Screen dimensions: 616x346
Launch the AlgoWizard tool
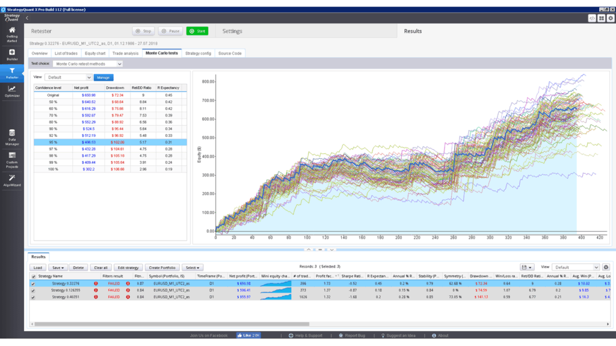point(12,180)
